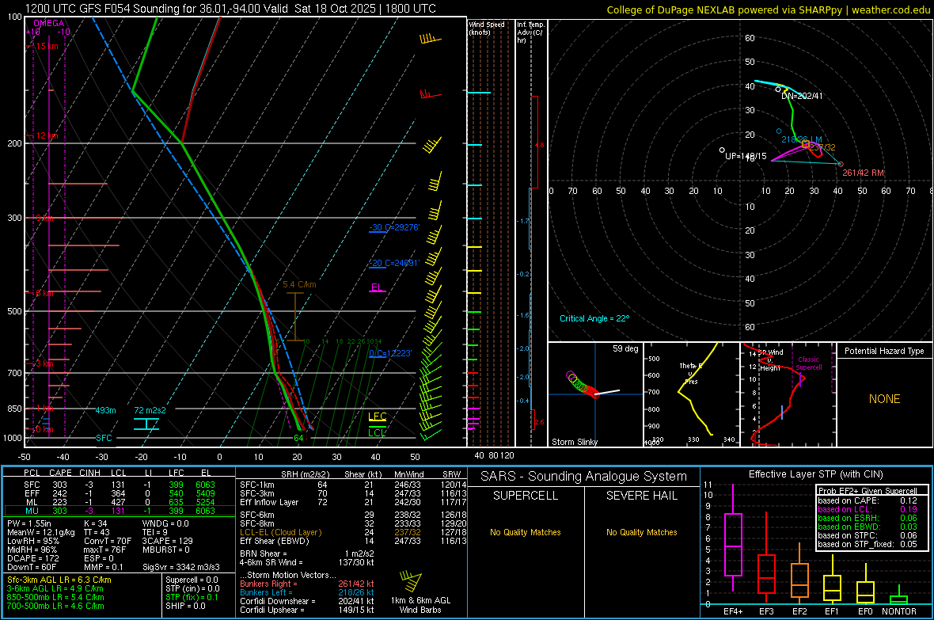This screenshot has width=934, height=620.
Task: Click the Corfidi Upshear vector line
Action: coord(307,610)
